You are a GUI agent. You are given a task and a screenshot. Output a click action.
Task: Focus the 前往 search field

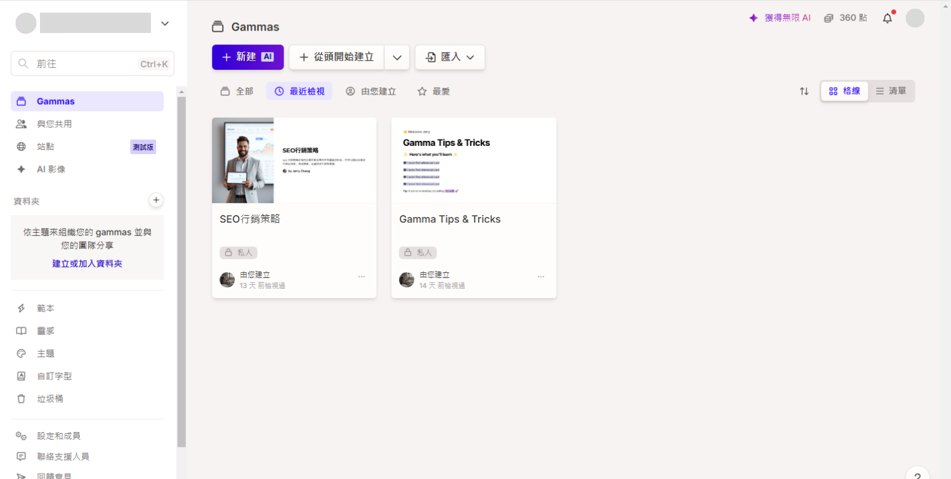(93, 64)
